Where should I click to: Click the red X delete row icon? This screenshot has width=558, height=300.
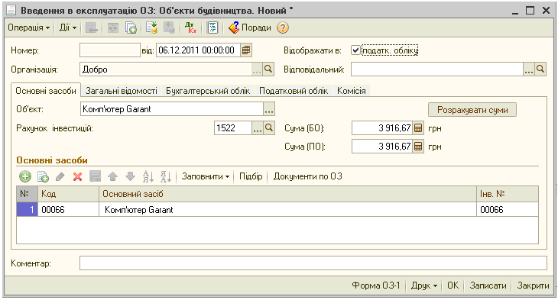pos(77,176)
